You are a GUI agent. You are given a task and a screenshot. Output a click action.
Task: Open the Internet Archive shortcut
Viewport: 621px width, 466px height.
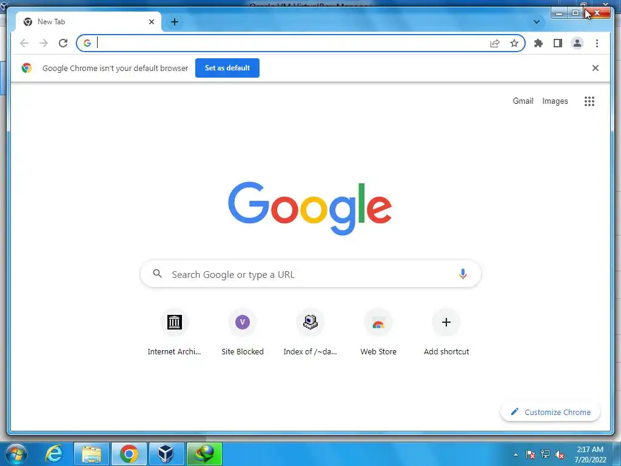tap(174, 332)
